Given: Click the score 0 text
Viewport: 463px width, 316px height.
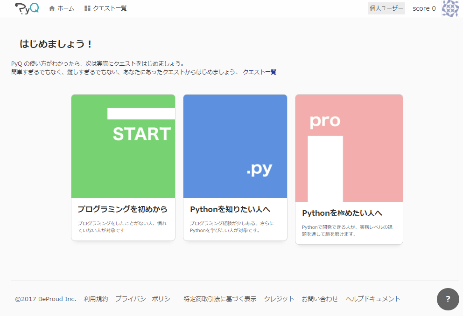Looking at the screenshot, I should point(424,8).
